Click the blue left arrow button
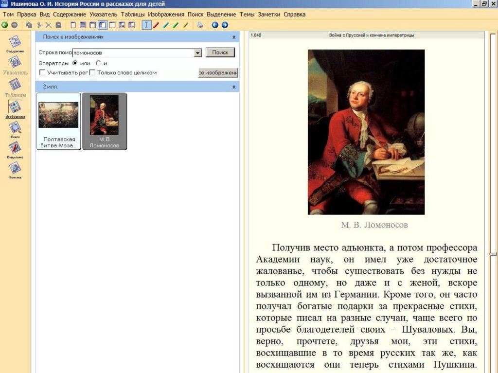Viewport: 498px width, 373px height. pyautogui.click(x=215, y=25)
